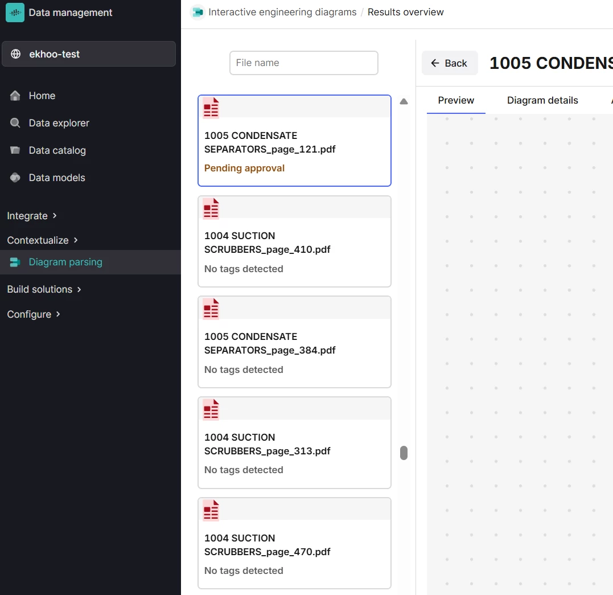Click the Home house icon
The image size is (613, 595).
point(15,96)
